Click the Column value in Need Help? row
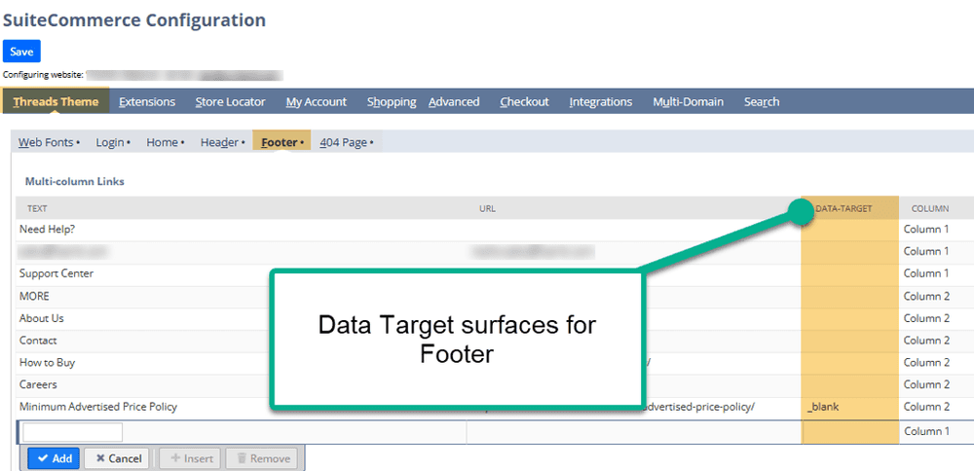 926,229
